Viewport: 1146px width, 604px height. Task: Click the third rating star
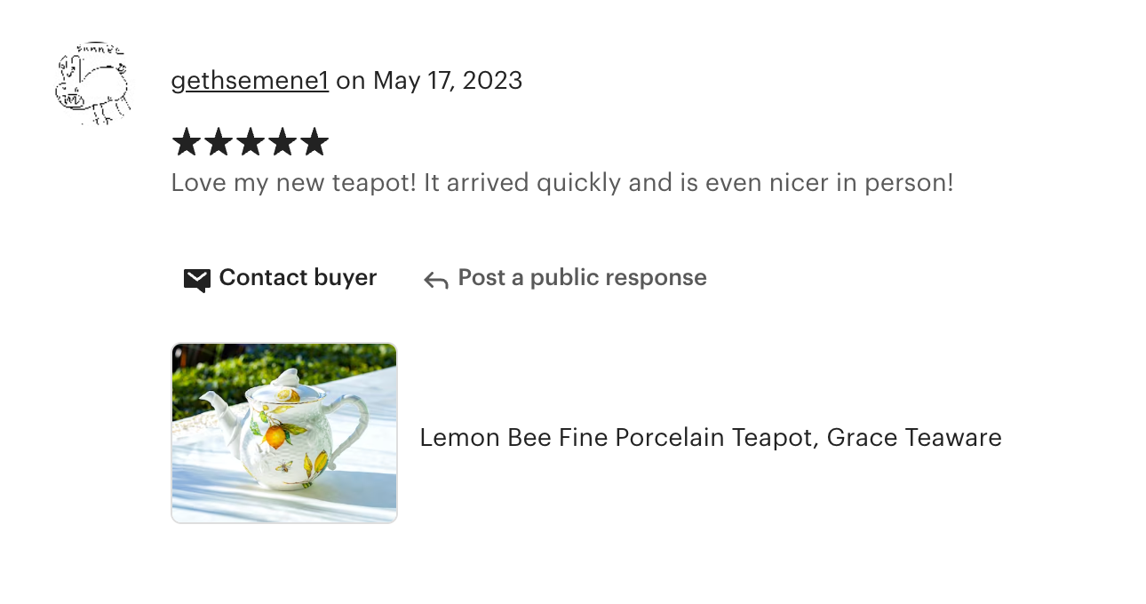tap(250, 142)
